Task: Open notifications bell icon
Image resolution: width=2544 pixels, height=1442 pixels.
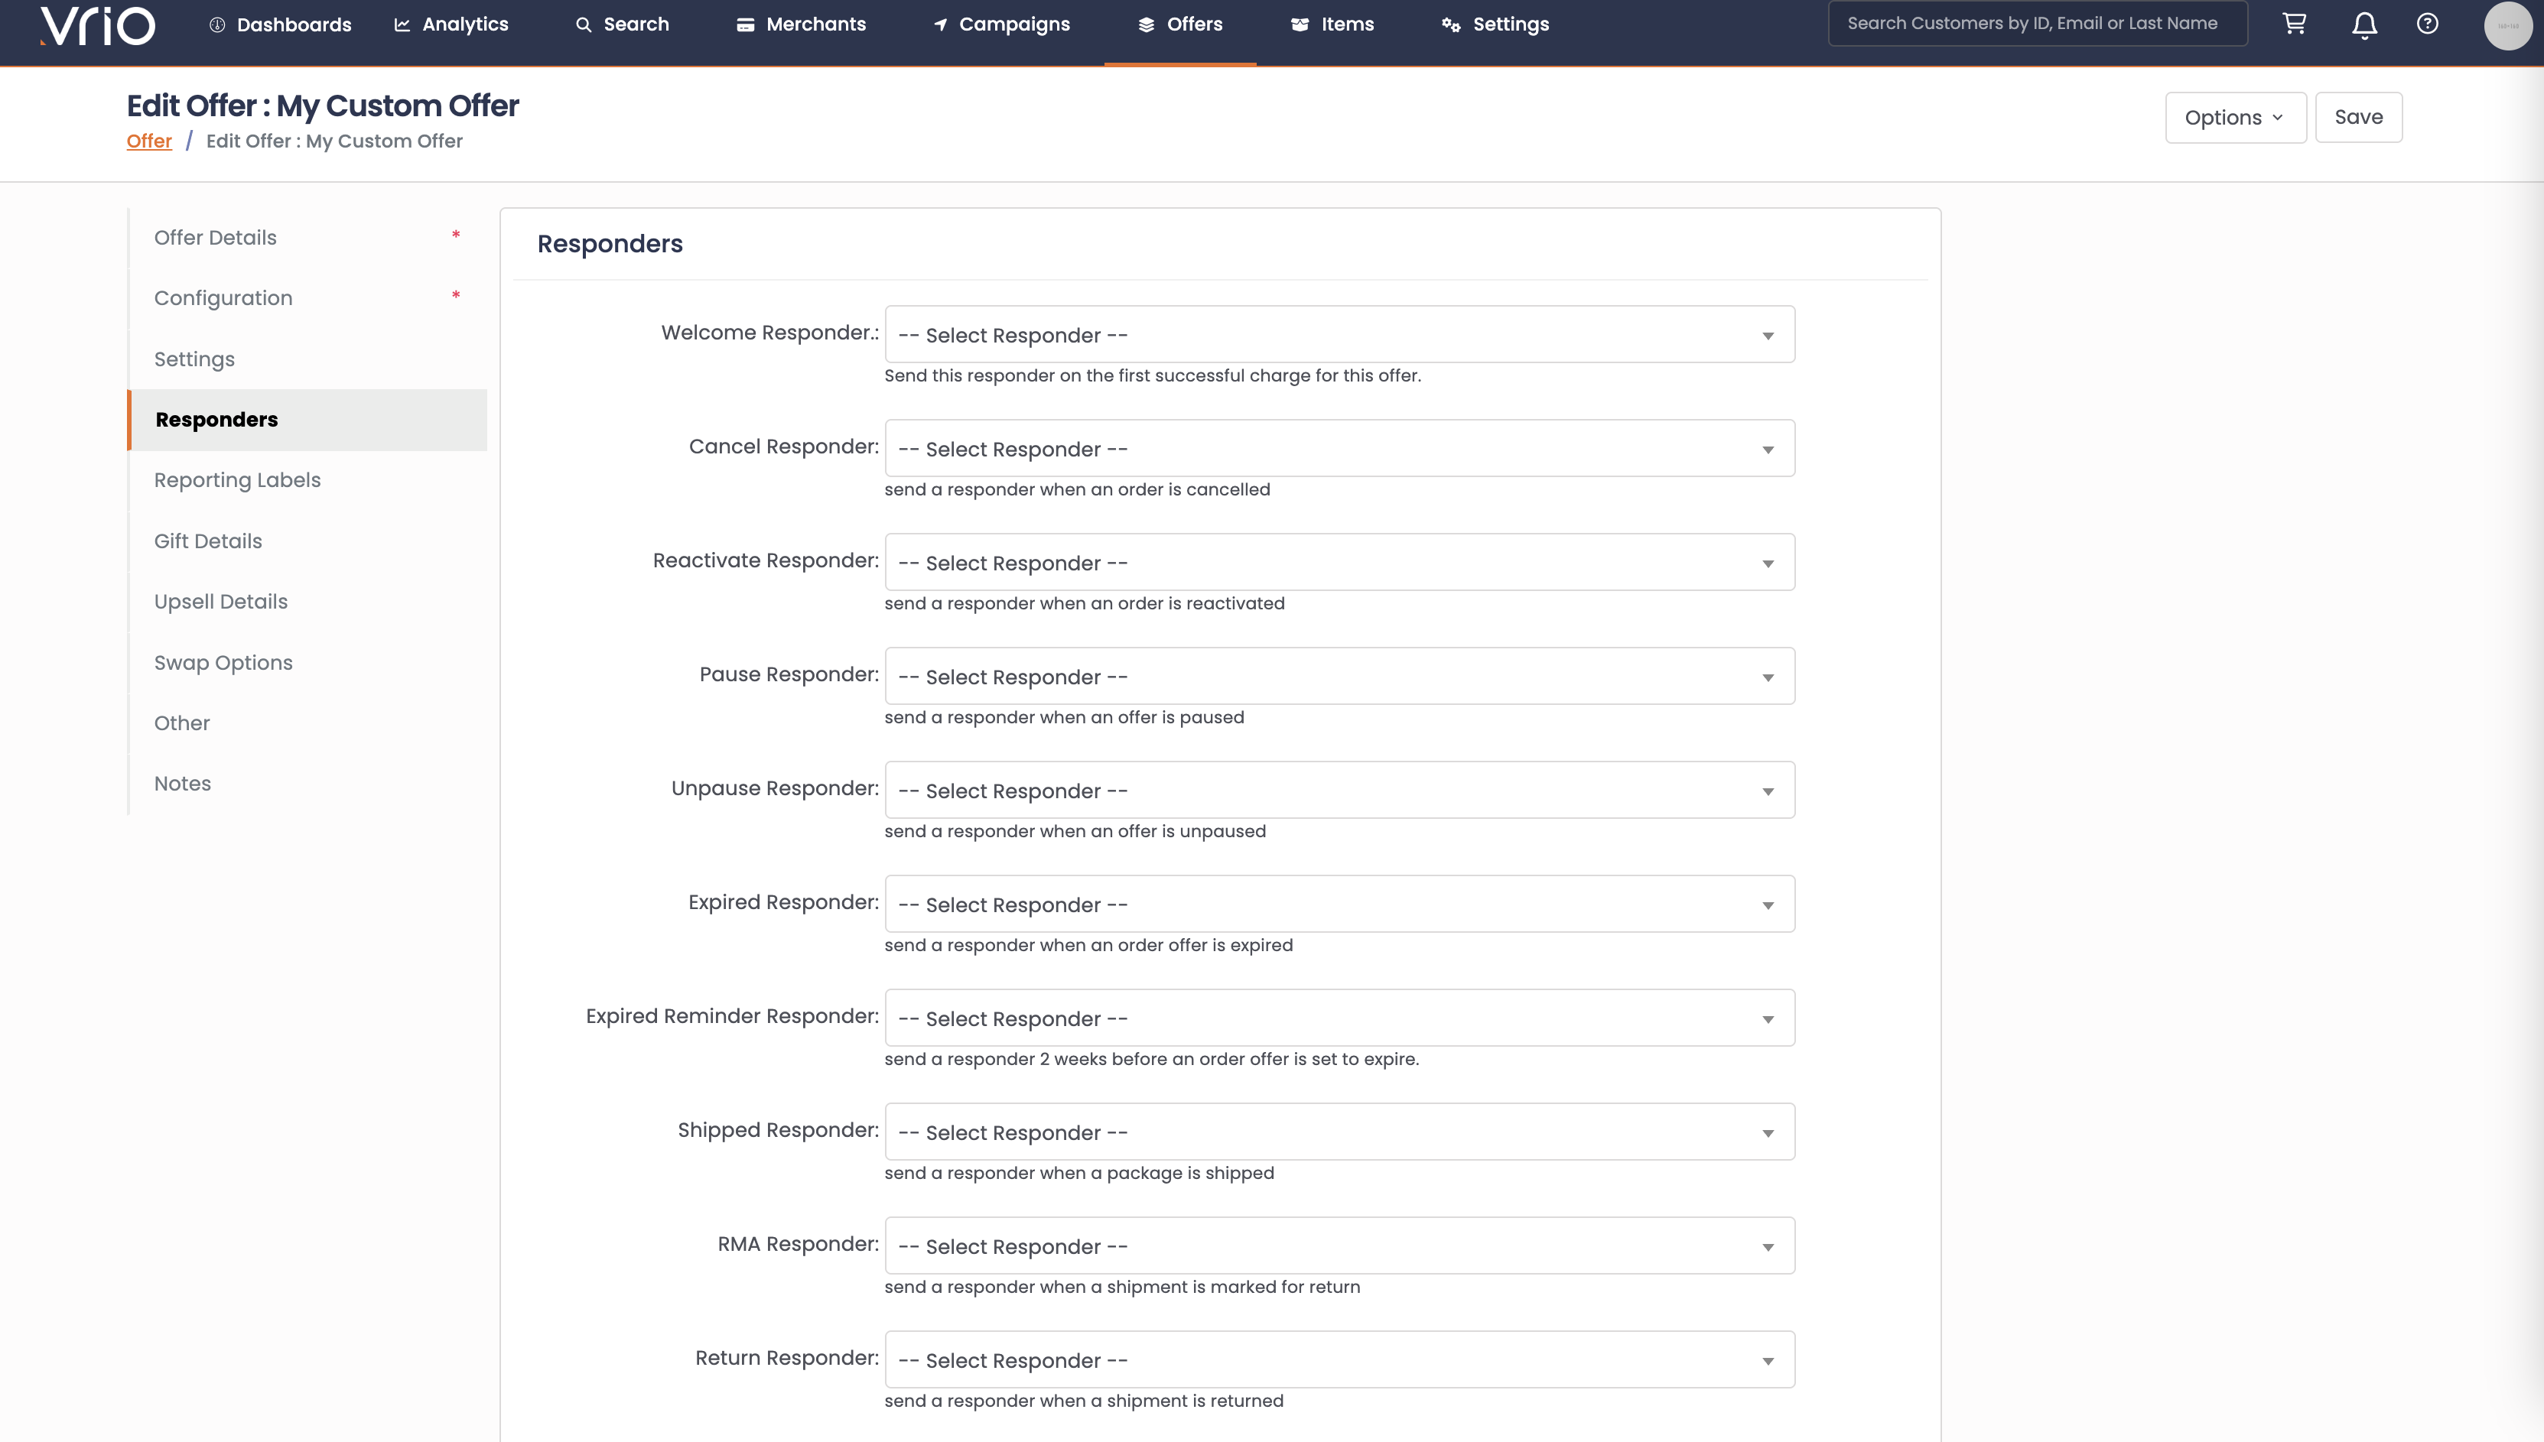Action: 2365,24
